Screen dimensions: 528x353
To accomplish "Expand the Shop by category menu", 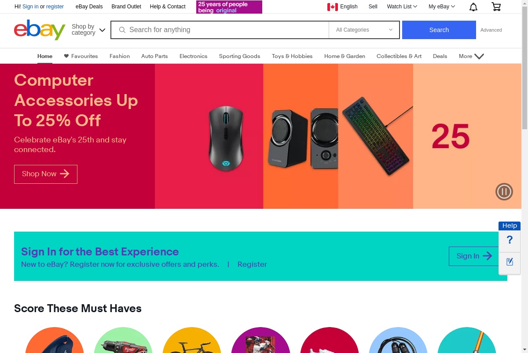I will [x=88, y=30].
